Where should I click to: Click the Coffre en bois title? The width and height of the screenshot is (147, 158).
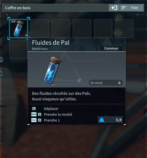coord(18,8)
